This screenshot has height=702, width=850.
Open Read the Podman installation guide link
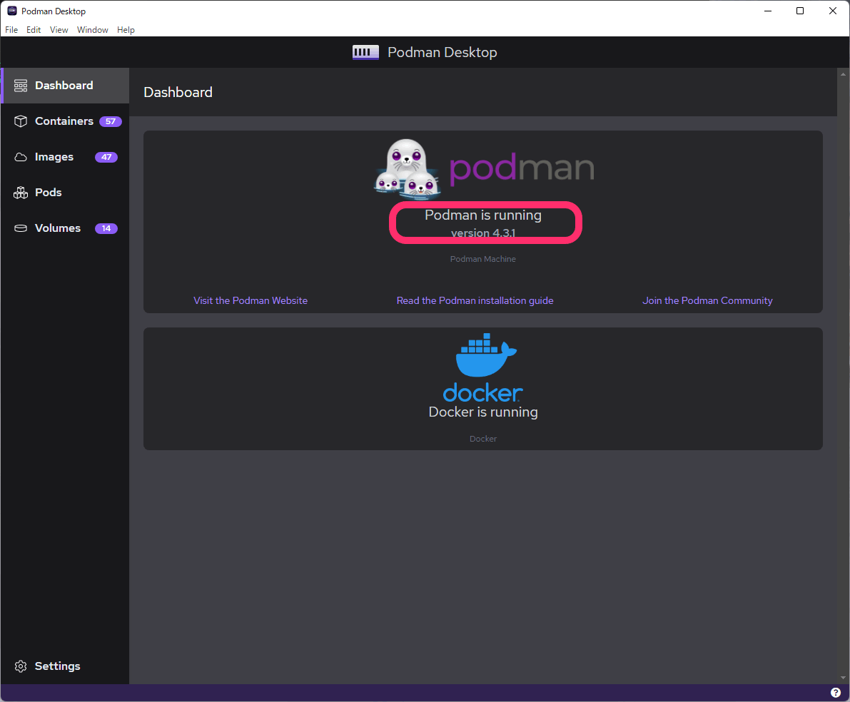pos(475,300)
